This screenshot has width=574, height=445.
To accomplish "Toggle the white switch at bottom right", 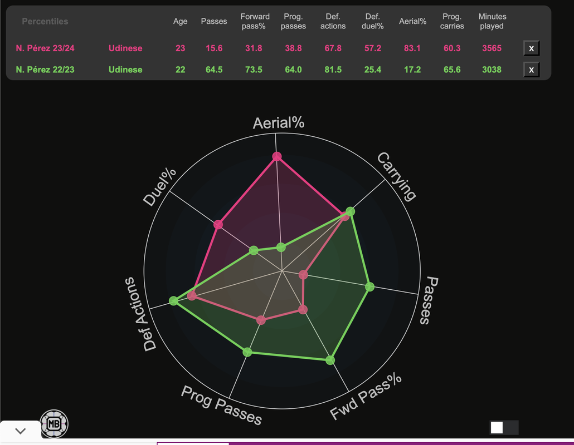I will 504,427.
